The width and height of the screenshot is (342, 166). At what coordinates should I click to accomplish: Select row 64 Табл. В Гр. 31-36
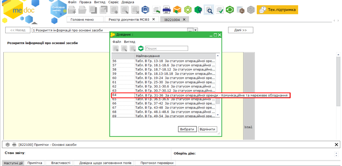click(x=201, y=95)
